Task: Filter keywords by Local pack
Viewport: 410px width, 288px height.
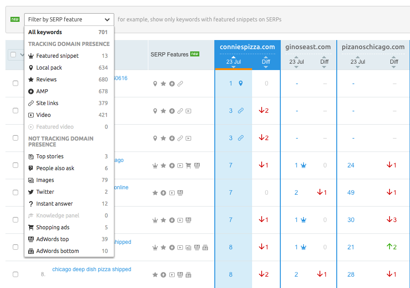Action: point(69,68)
